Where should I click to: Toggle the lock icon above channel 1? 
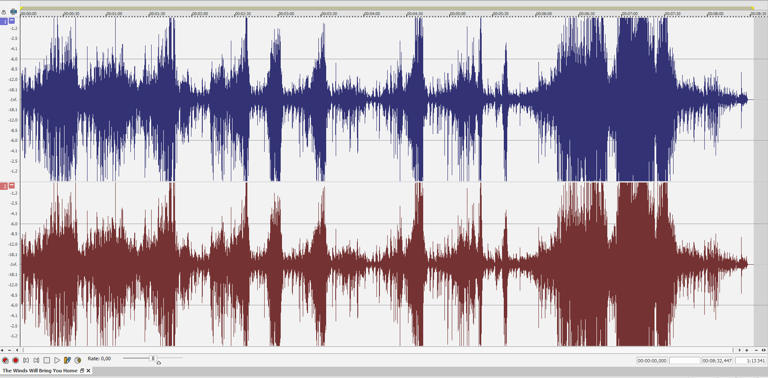coord(4,12)
